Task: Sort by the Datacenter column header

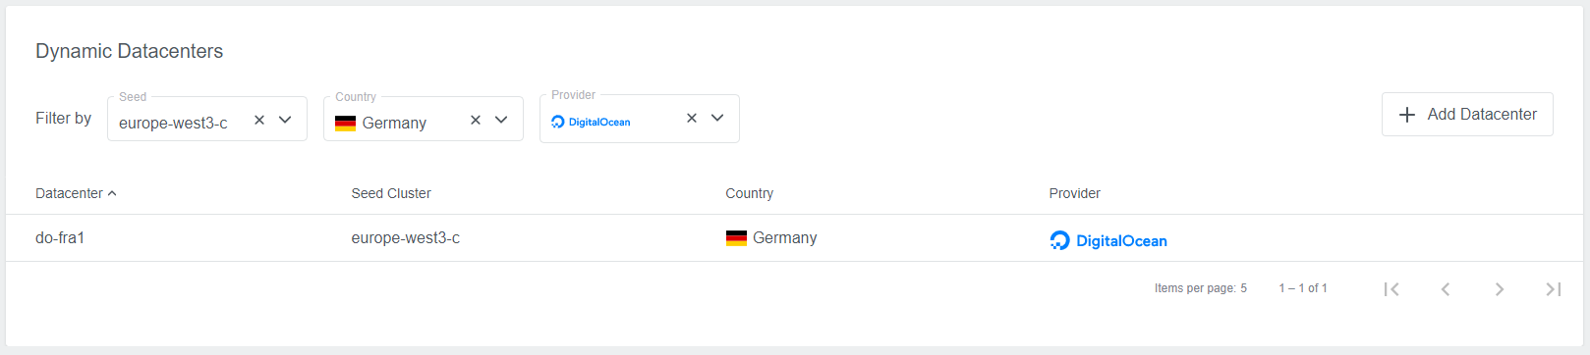Action: 69,193
